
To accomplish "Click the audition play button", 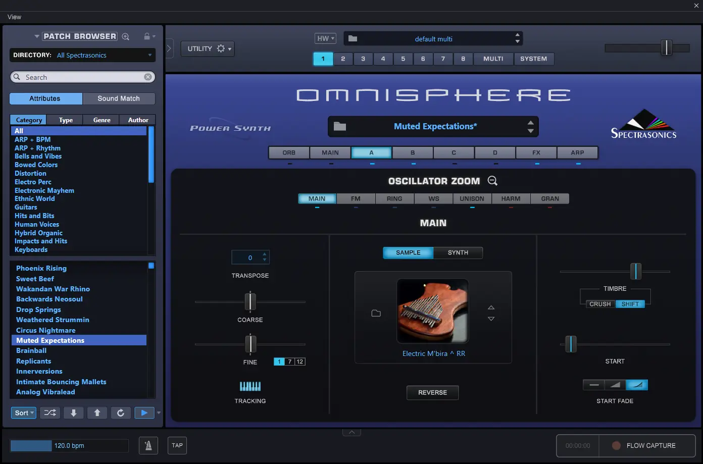I will tap(144, 413).
